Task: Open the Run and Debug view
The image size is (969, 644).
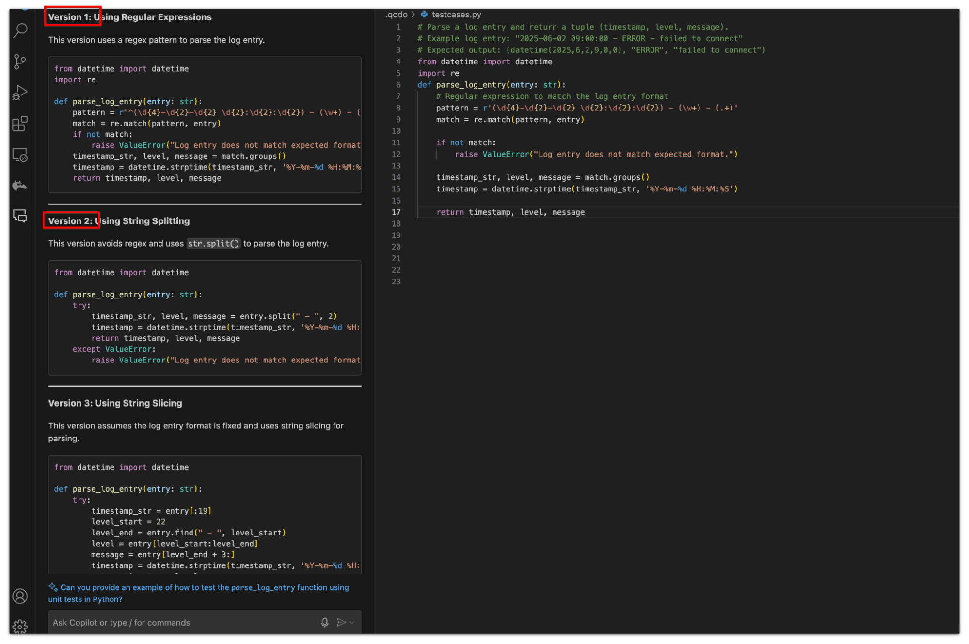Action: 20,92
